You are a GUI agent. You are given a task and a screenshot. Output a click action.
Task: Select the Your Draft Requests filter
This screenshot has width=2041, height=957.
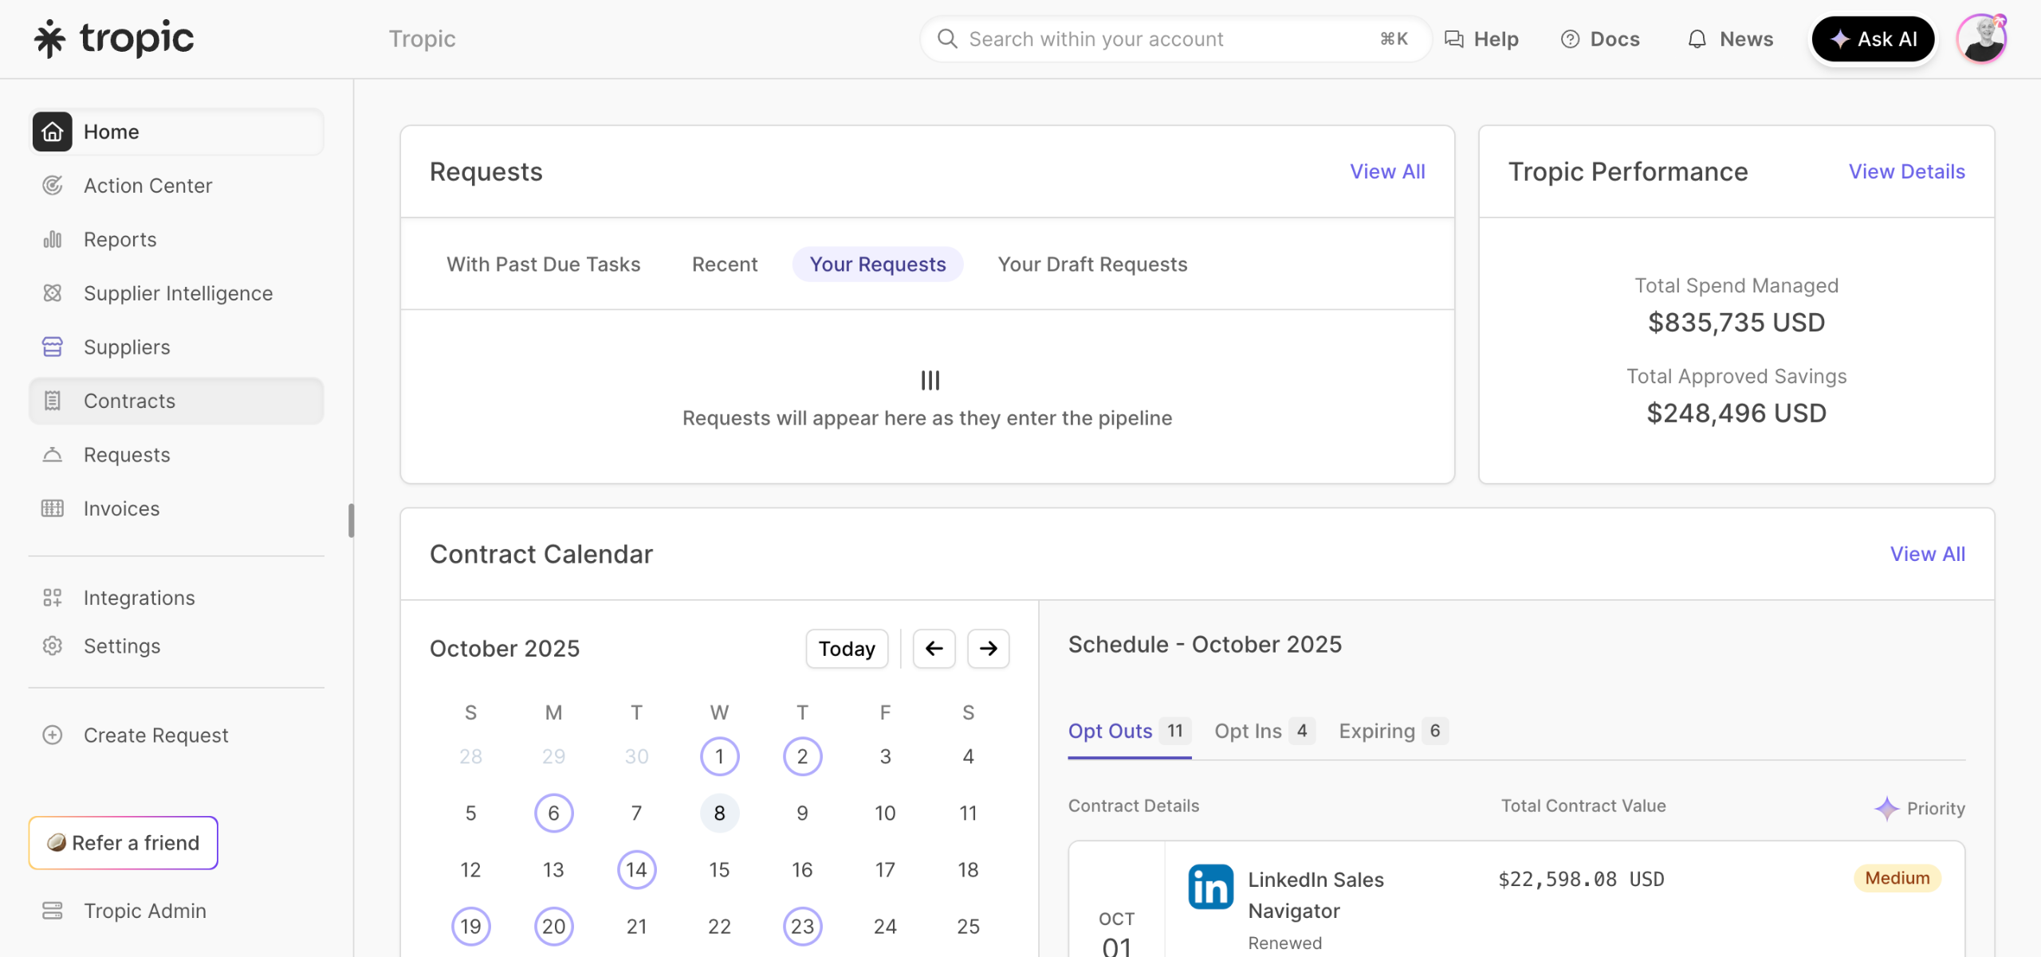(x=1092, y=265)
